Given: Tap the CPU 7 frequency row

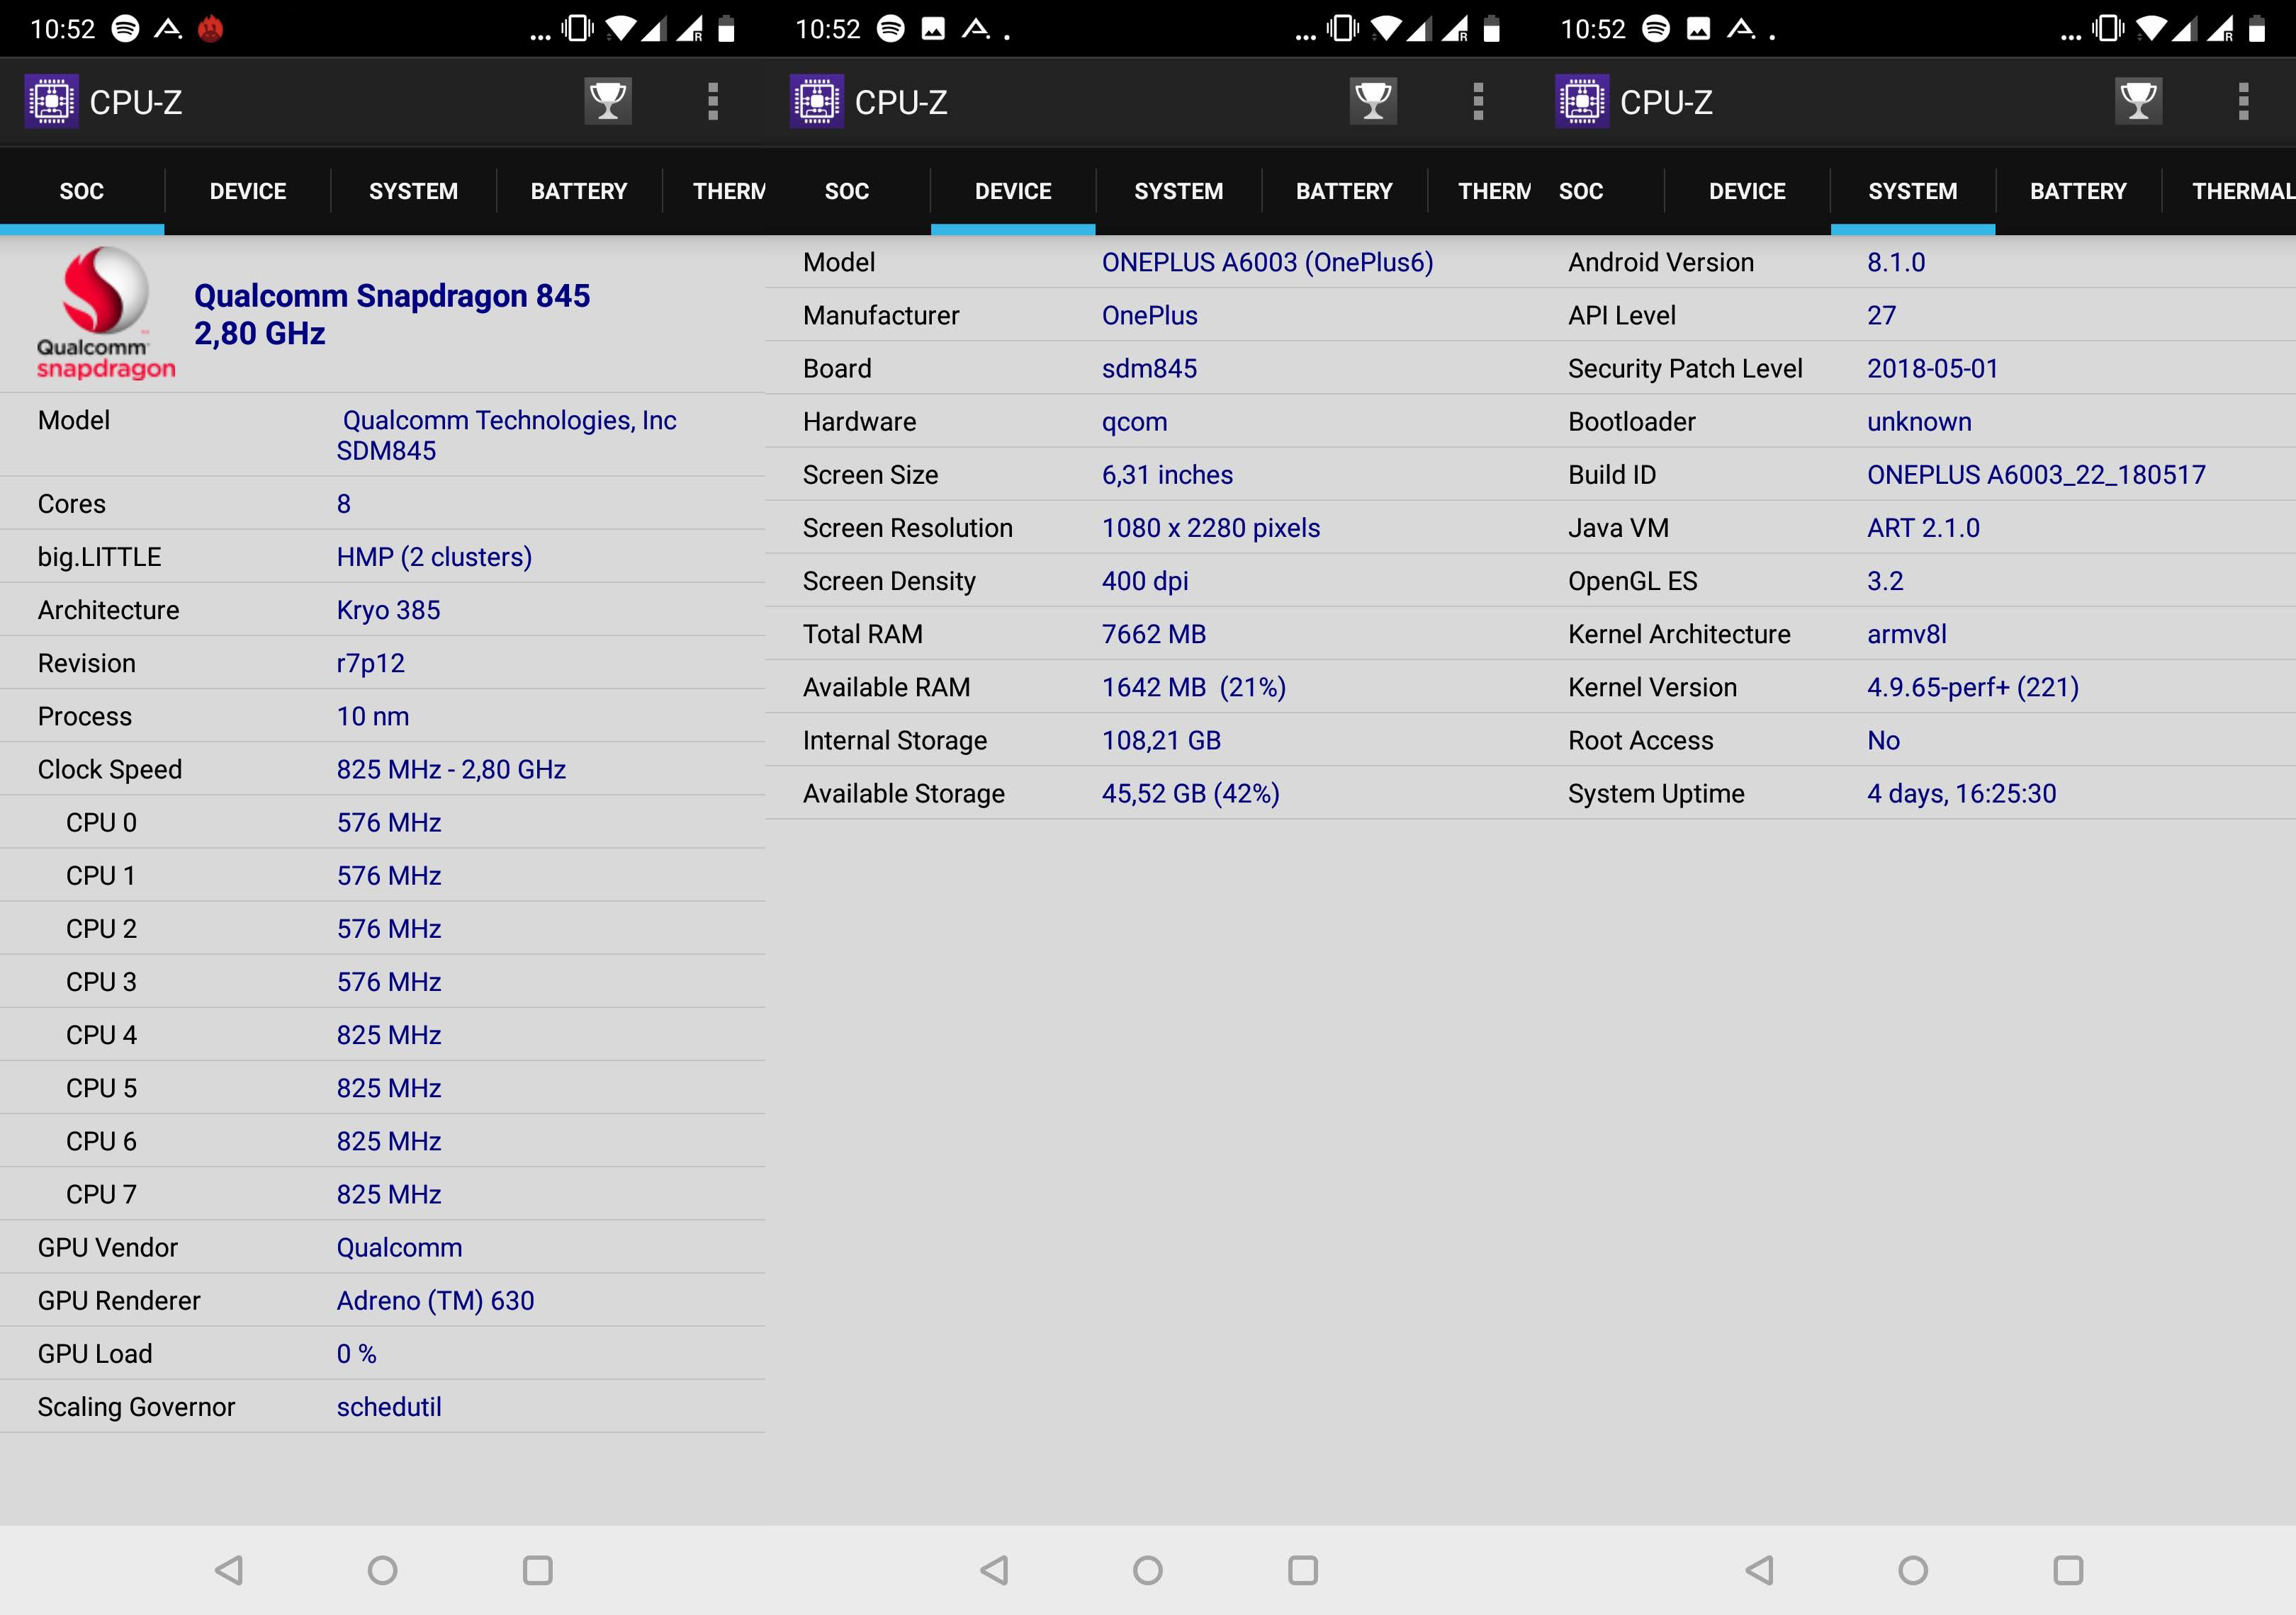Looking at the screenshot, I should click(383, 1194).
